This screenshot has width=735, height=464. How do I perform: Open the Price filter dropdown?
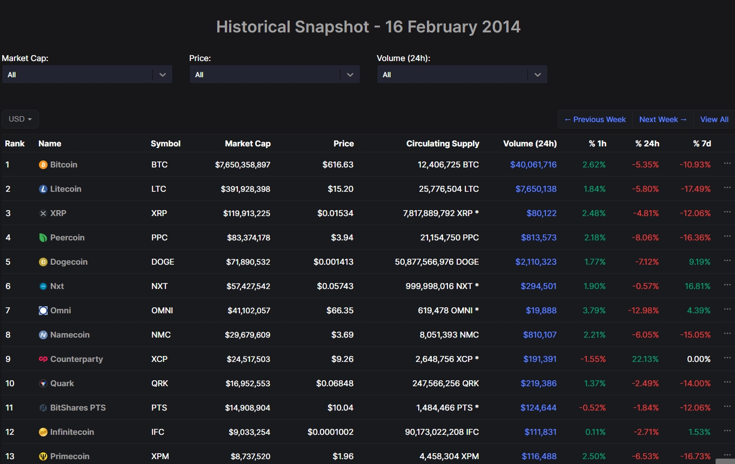(x=275, y=75)
